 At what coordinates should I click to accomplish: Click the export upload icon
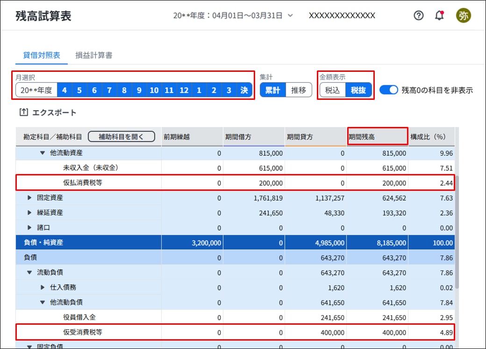pos(23,112)
